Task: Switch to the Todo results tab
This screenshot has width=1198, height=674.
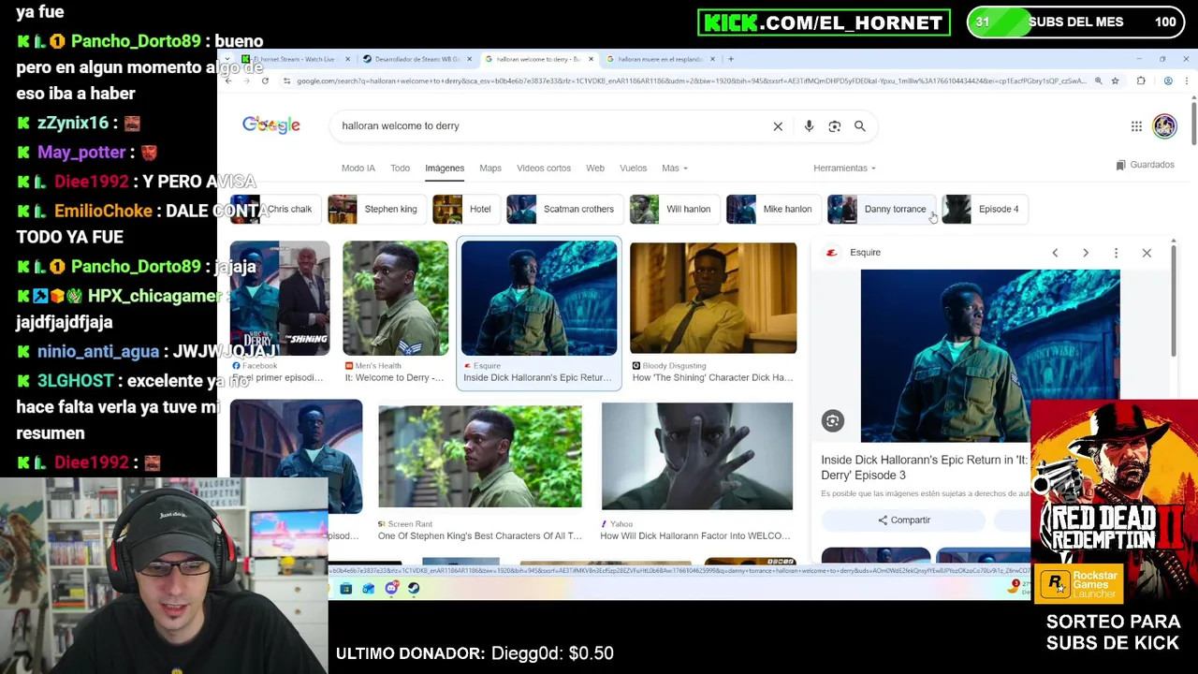Action: tap(400, 168)
